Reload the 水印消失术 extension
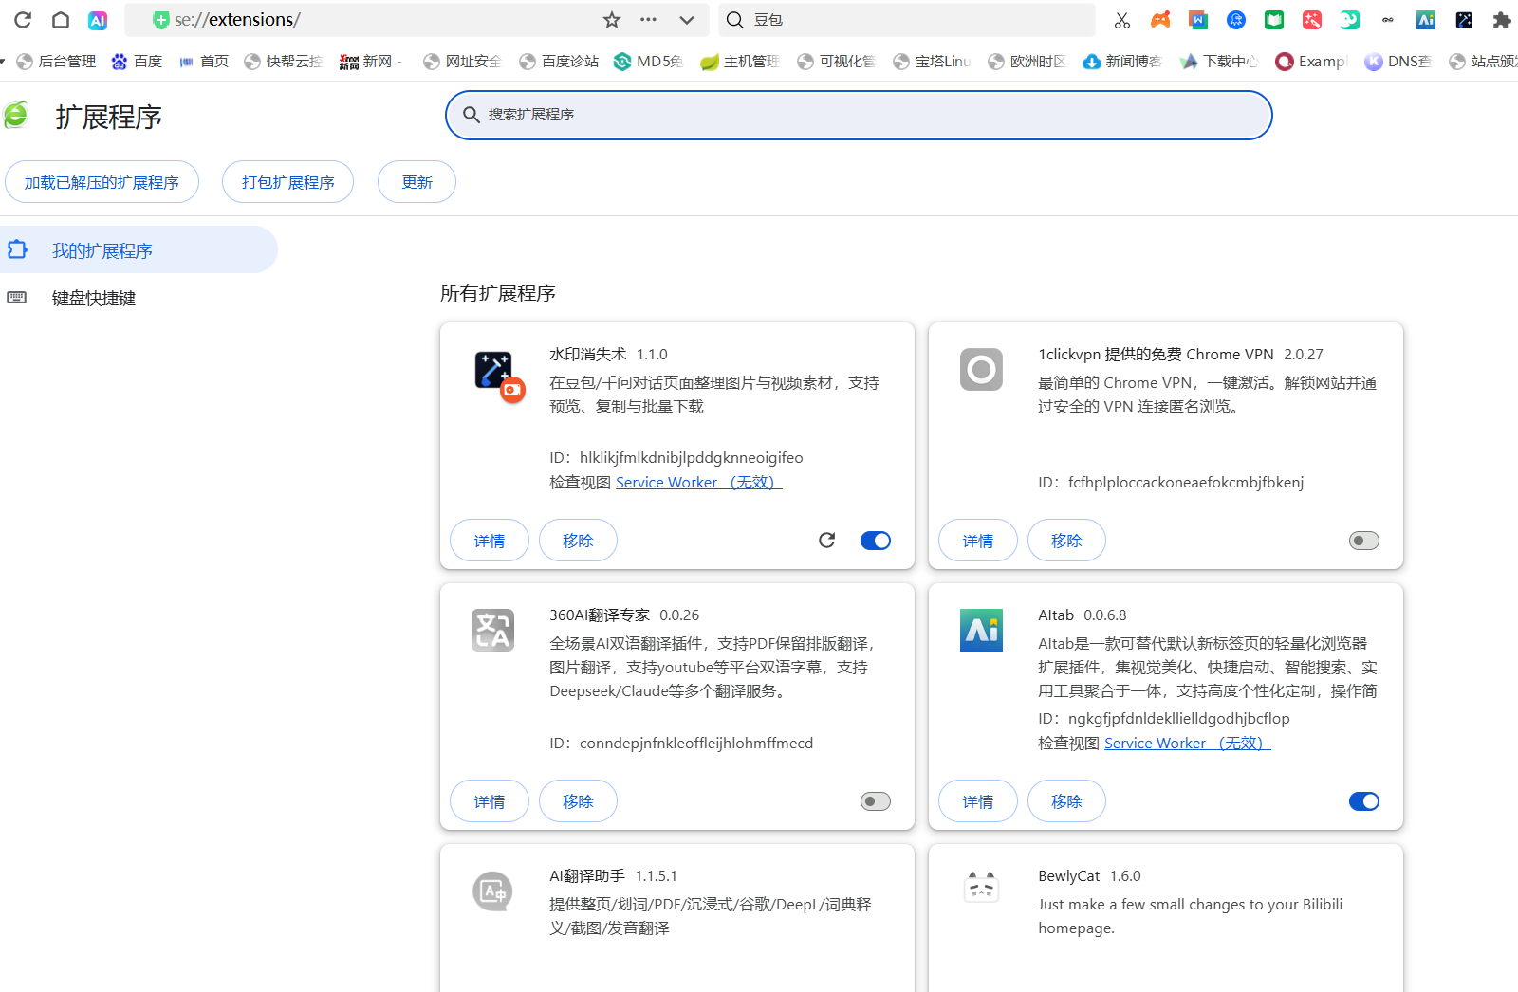Viewport: 1518px width, 992px height. (x=827, y=541)
